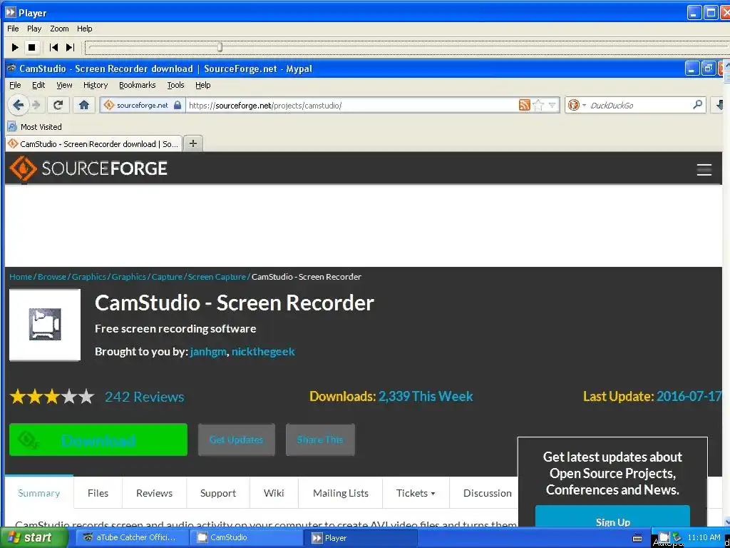Viewport: 730px width, 548px height.
Task: Open janhgm author profile link
Action: click(x=208, y=351)
